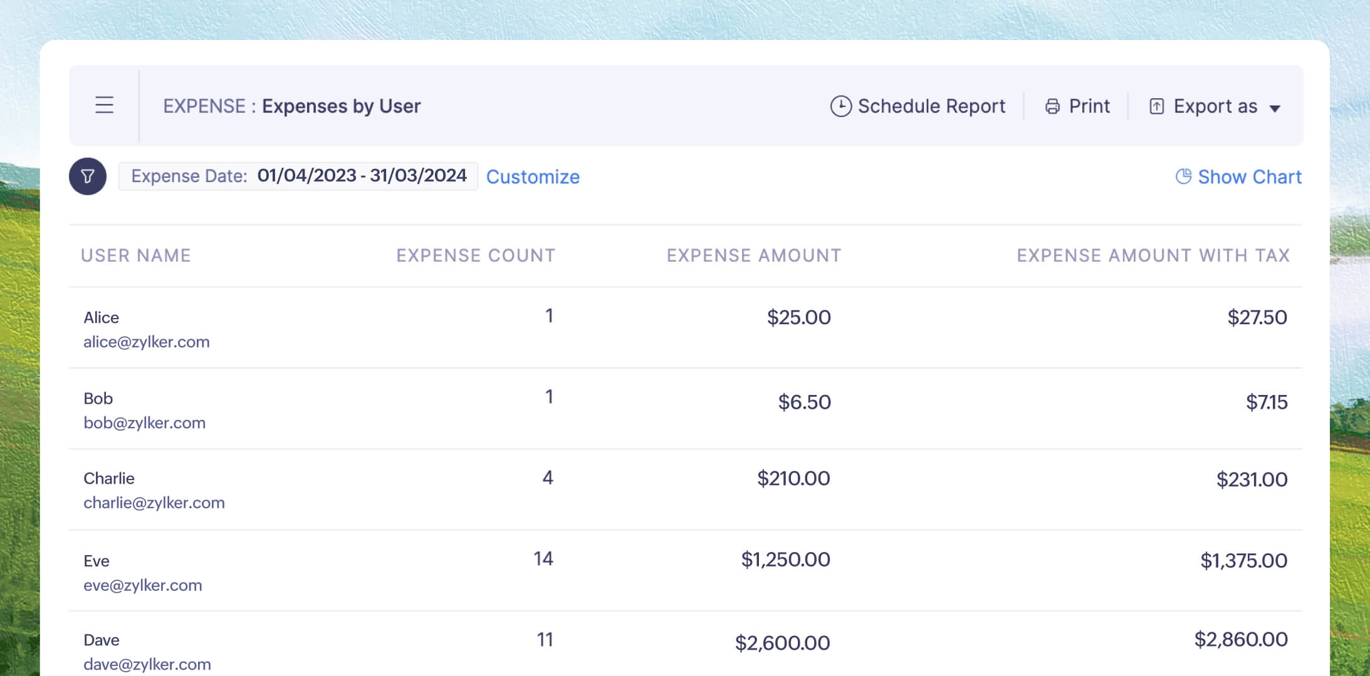Click Eve's expense amount $1,250.00
The height and width of the screenshot is (676, 1370).
pyautogui.click(x=785, y=560)
